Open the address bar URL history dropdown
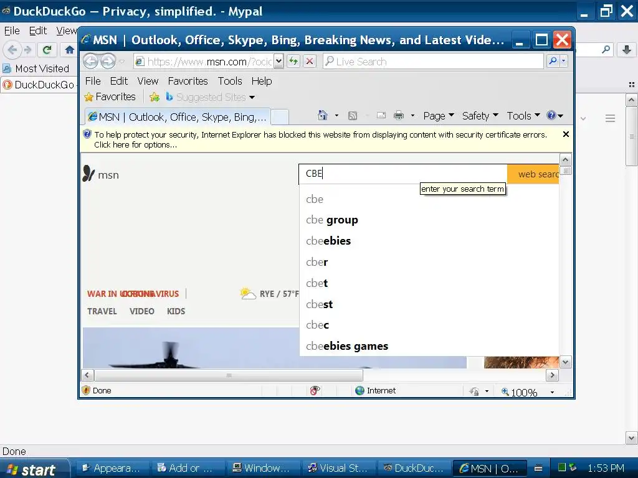This screenshot has width=638, height=478. tap(279, 62)
